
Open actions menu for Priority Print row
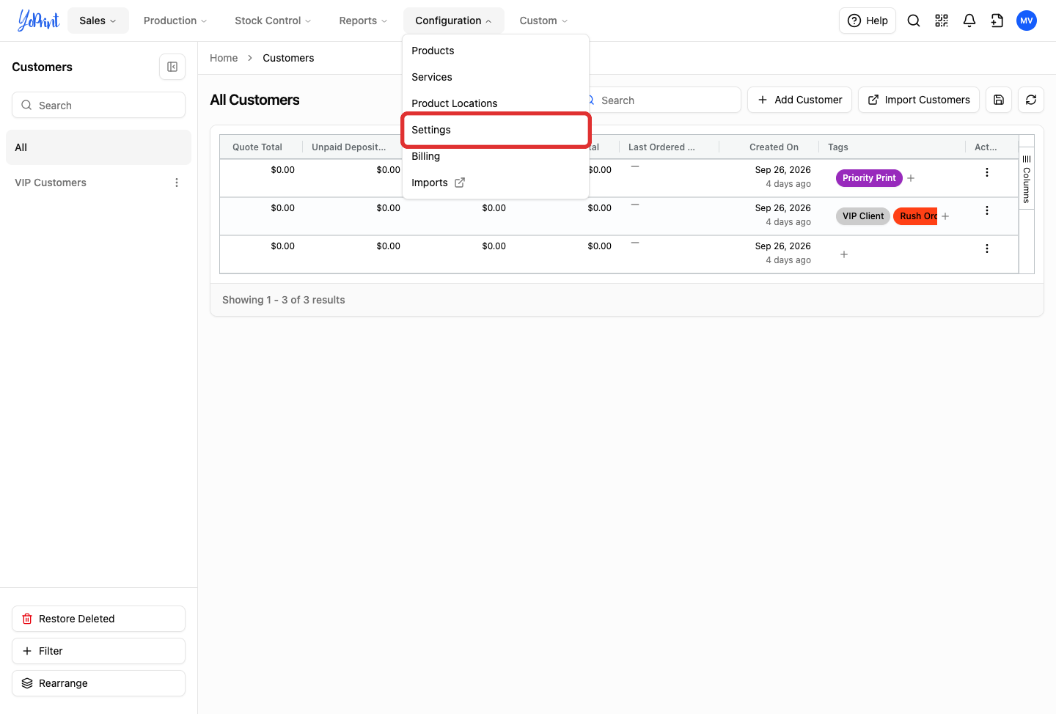click(x=987, y=172)
